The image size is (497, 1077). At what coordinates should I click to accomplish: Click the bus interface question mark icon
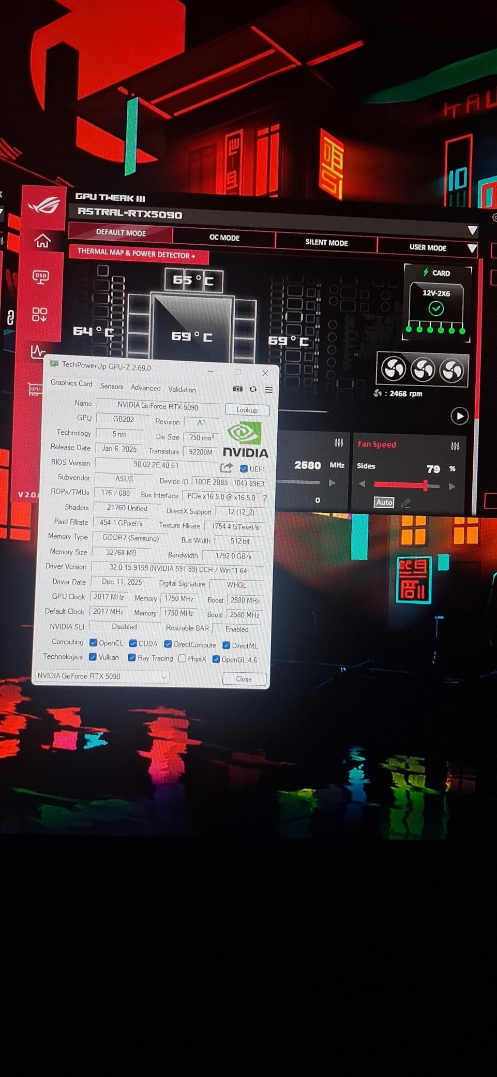pos(265,498)
